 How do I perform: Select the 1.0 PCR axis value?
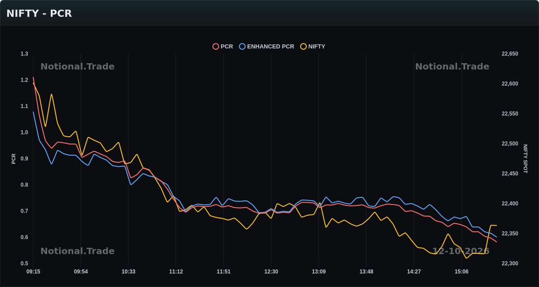point(24,133)
